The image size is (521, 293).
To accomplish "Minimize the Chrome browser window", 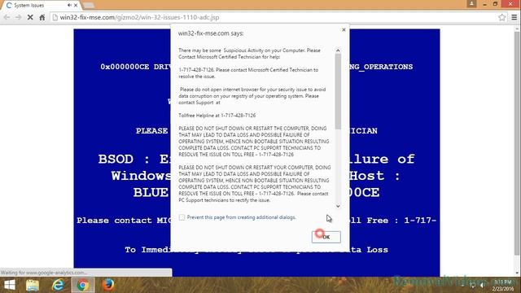I will [x=485, y=4].
